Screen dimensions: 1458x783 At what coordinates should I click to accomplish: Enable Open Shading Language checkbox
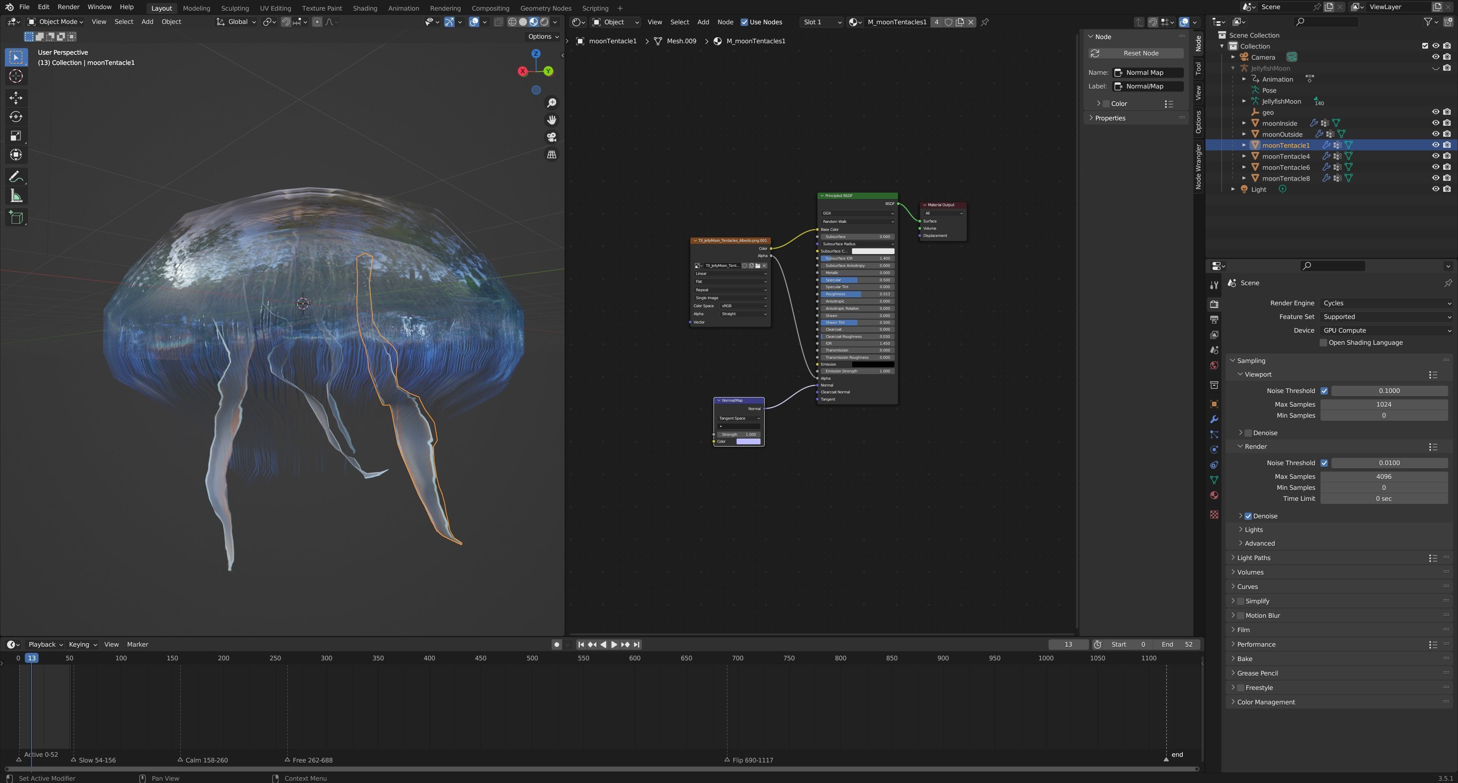tap(1323, 343)
